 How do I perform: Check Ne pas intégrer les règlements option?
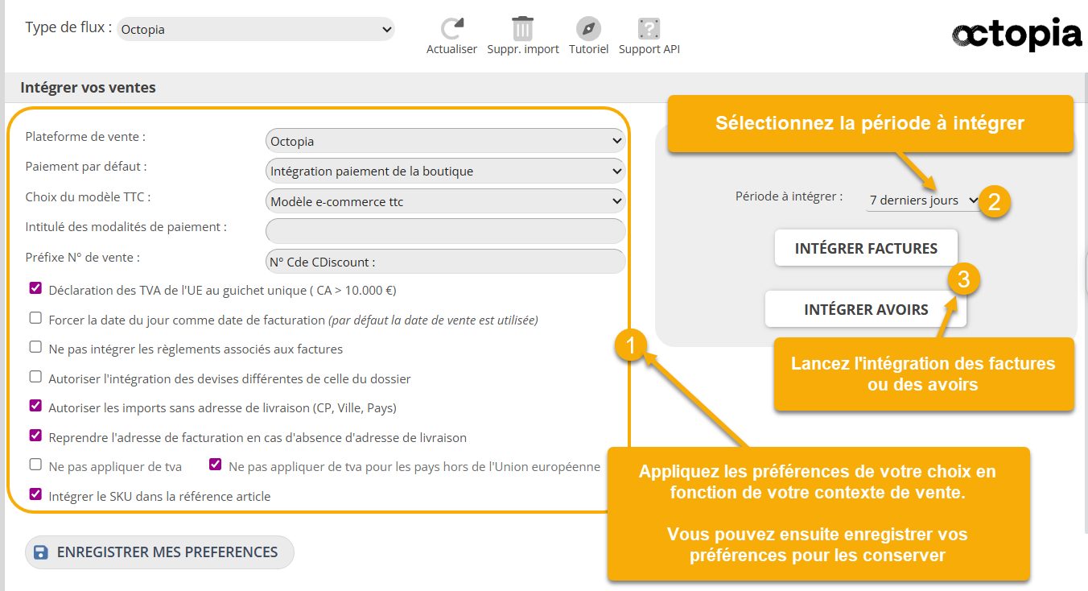[x=35, y=347]
